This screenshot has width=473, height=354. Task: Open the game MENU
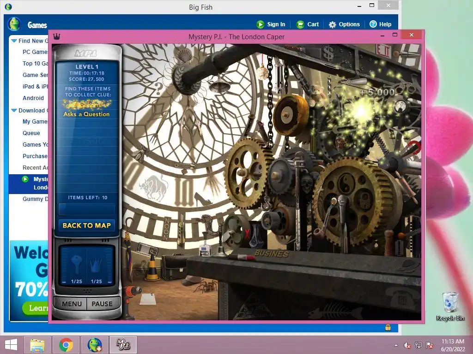[x=72, y=304]
